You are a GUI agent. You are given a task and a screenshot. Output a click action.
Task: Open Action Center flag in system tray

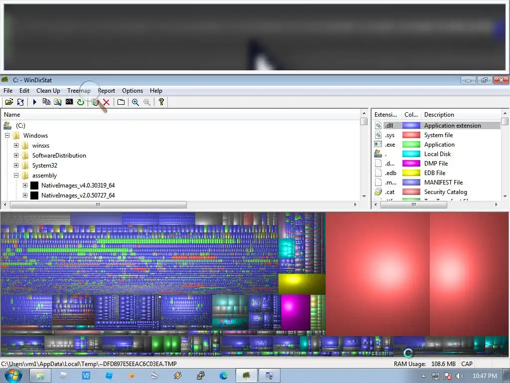pos(448,376)
